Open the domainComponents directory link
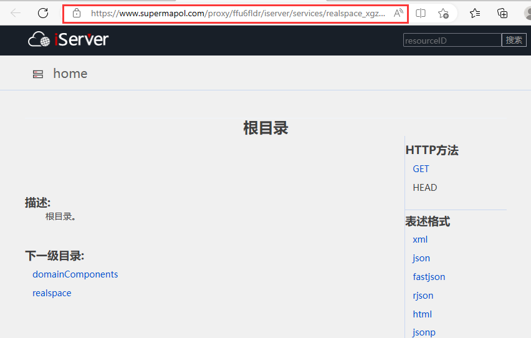This screenshot has width=531, height=338. click(x=75, y=274)
